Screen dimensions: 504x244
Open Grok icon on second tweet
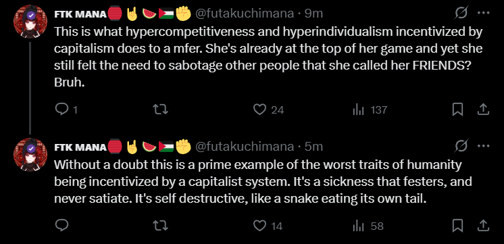[x=461, y=146]
